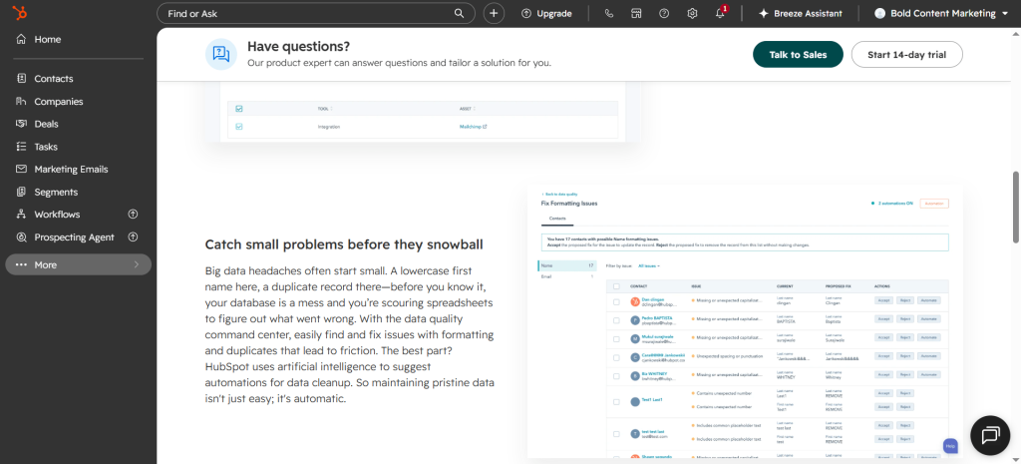Click the Segments sidebar icon
The height and width of the screenshot is (464, 1021).
(22, 192)
